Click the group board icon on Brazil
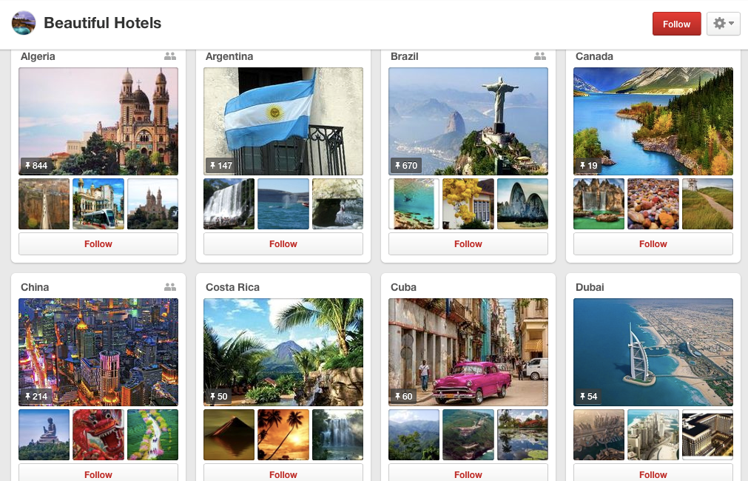This screenshot has height=481, width=748. point(540,56)
